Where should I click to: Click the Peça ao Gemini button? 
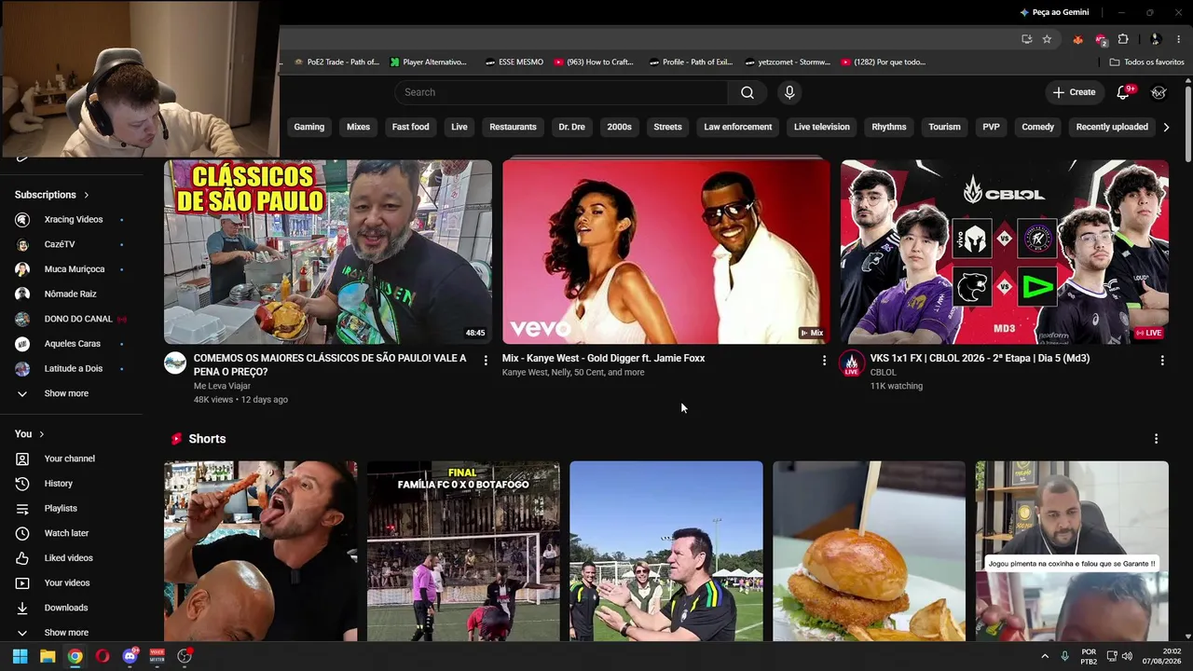tap(1054, 12)
